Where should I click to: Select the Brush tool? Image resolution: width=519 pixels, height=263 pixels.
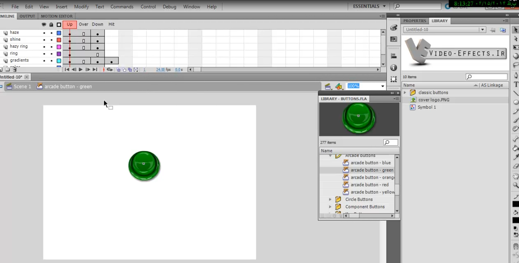click(516, 120)
